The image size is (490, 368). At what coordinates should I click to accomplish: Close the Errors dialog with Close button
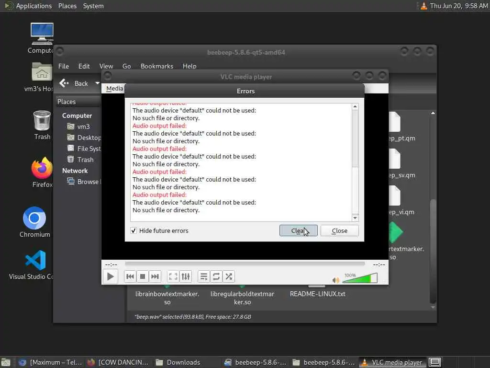339,230
